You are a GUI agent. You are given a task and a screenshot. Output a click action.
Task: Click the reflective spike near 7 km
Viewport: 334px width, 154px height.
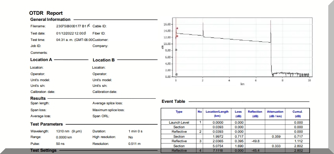tap(271, 31)
